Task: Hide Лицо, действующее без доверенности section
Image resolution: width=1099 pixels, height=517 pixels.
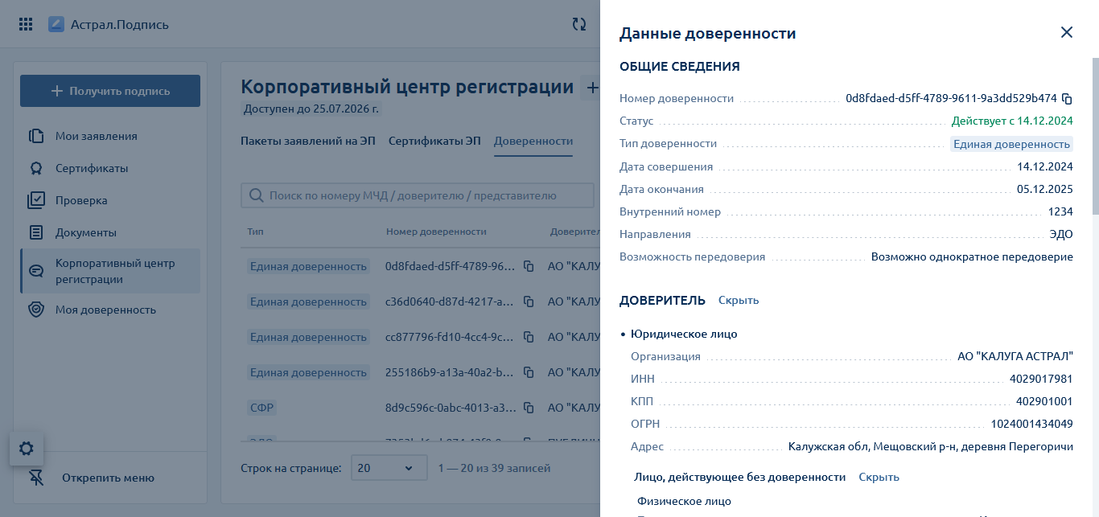Action: pyautogui.click(x=879, y=477)
